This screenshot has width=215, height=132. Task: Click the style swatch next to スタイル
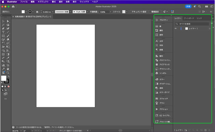[x=124, y=12]
